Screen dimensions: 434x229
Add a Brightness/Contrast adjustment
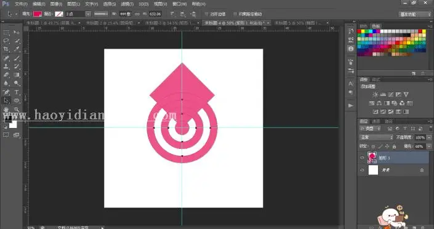point(375,94)
